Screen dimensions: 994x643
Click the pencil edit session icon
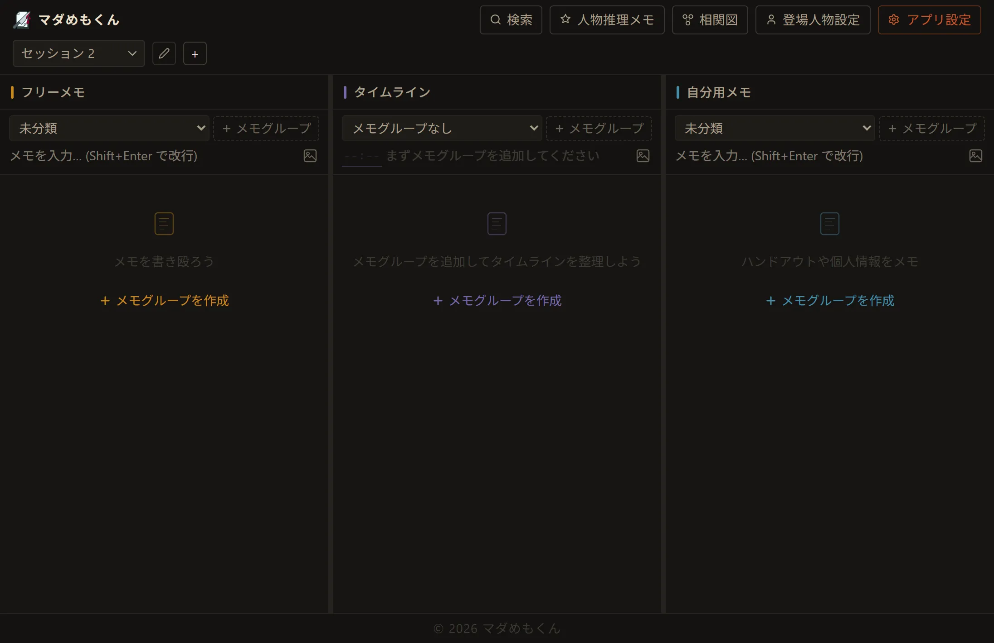click(164, 53)
